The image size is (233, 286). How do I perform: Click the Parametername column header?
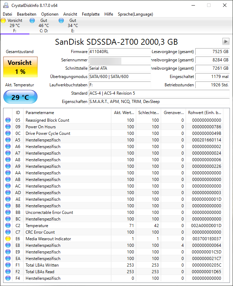[67, 113]
